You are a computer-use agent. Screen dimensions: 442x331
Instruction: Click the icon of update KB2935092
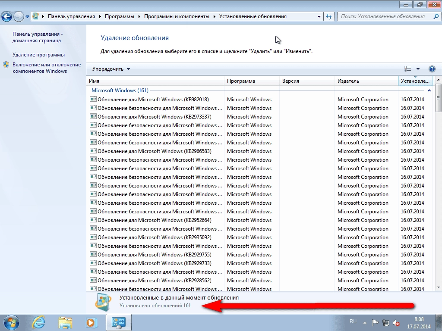click(93, 237)
